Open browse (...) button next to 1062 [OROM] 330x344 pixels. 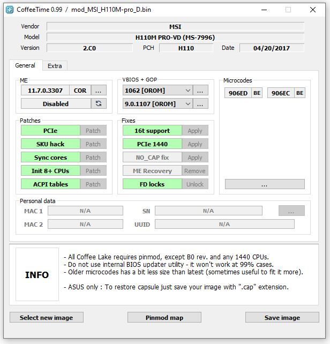click(x=200, y=90)
